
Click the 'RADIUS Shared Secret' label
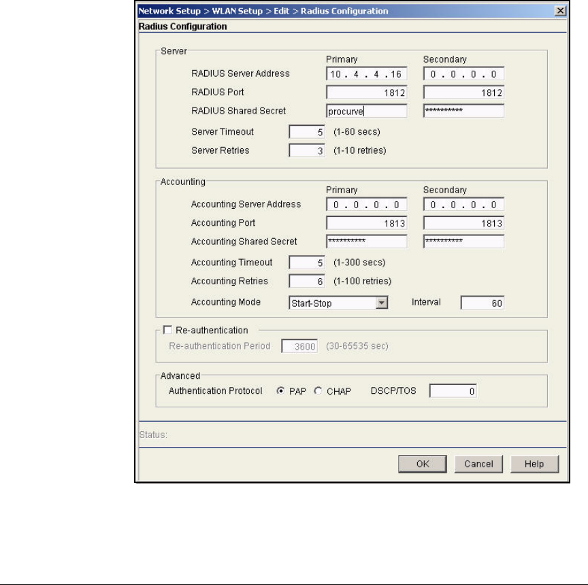click(238, 111)
